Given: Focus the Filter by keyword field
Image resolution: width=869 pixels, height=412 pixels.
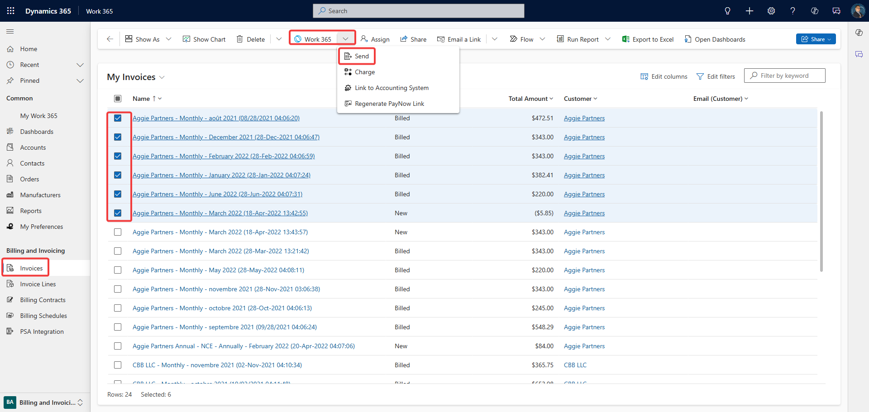Looking at the screenshot, I should coord(784,76).
